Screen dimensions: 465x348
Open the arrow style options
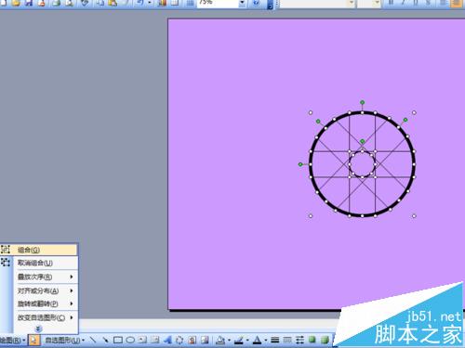pos(299,341)
